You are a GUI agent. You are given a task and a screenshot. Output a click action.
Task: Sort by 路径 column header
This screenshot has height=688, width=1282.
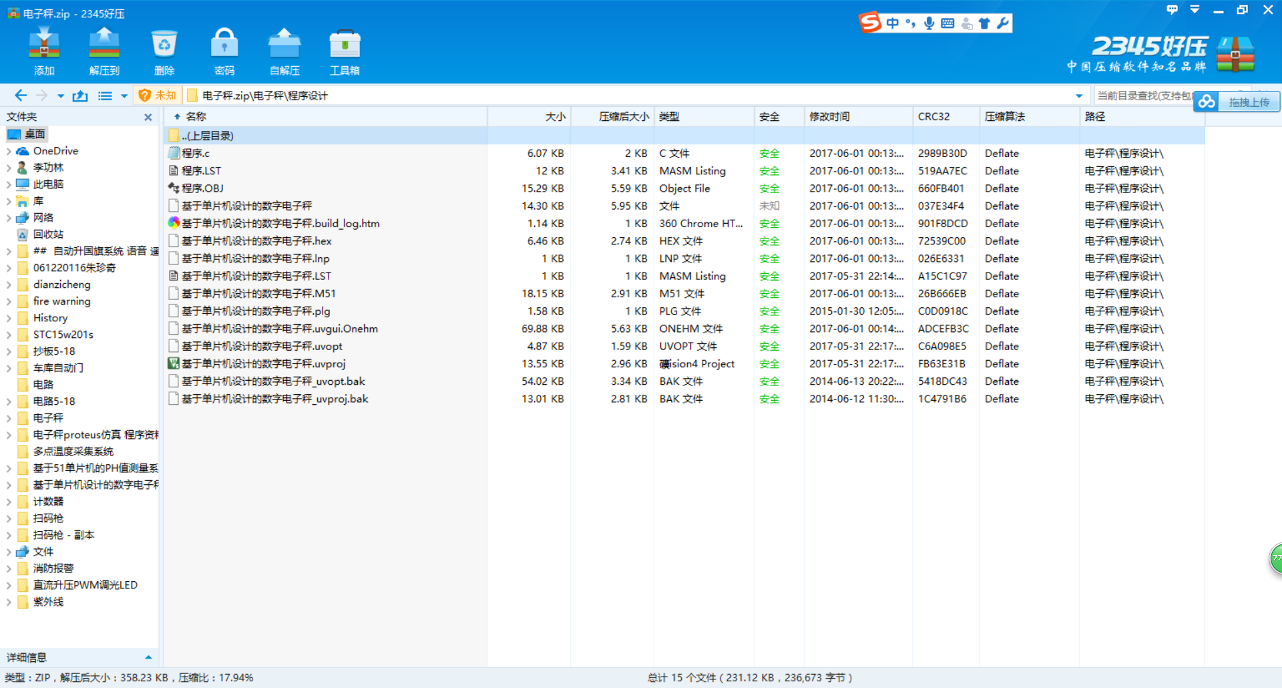[1142, 116]
